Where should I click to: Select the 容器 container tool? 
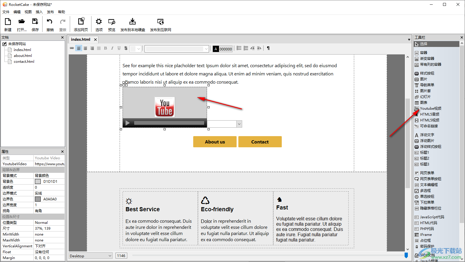coord(423,53)
